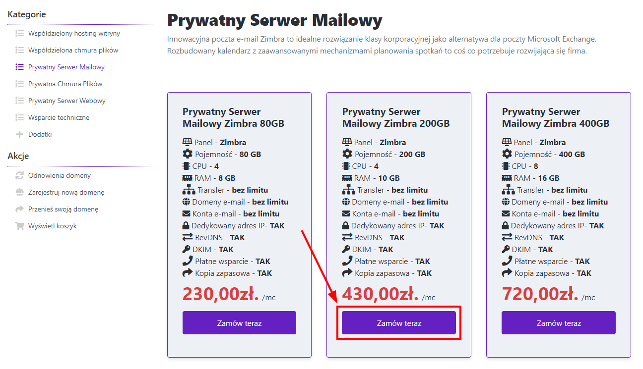Screen dimensions: 643x369
Task: Click the plus icon next to Dodatki
Action: pos(20,134)
